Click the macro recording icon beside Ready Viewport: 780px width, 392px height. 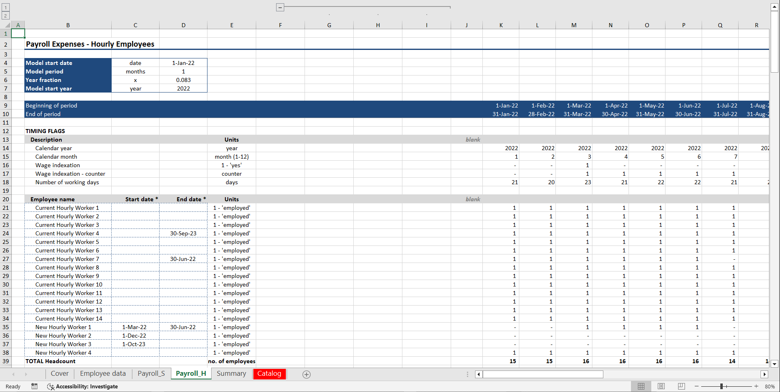click(35, 386)
